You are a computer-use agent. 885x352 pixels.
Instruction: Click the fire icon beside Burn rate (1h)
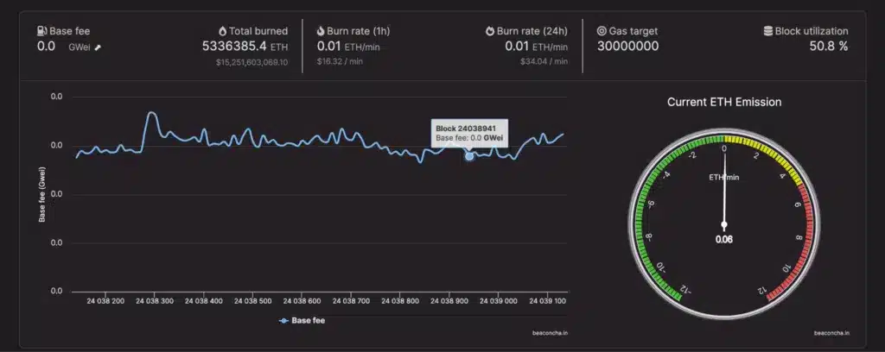coord(322,31)
